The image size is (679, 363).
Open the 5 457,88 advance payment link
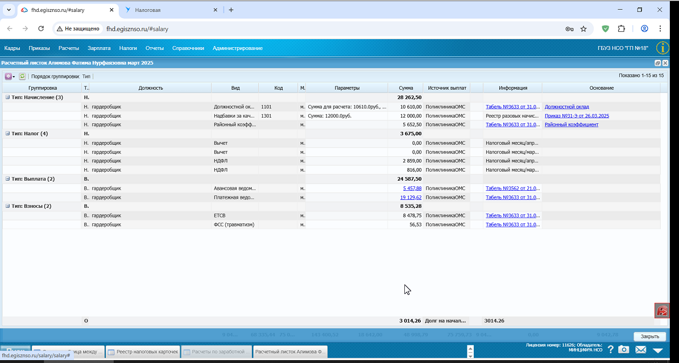coord(412,188)
